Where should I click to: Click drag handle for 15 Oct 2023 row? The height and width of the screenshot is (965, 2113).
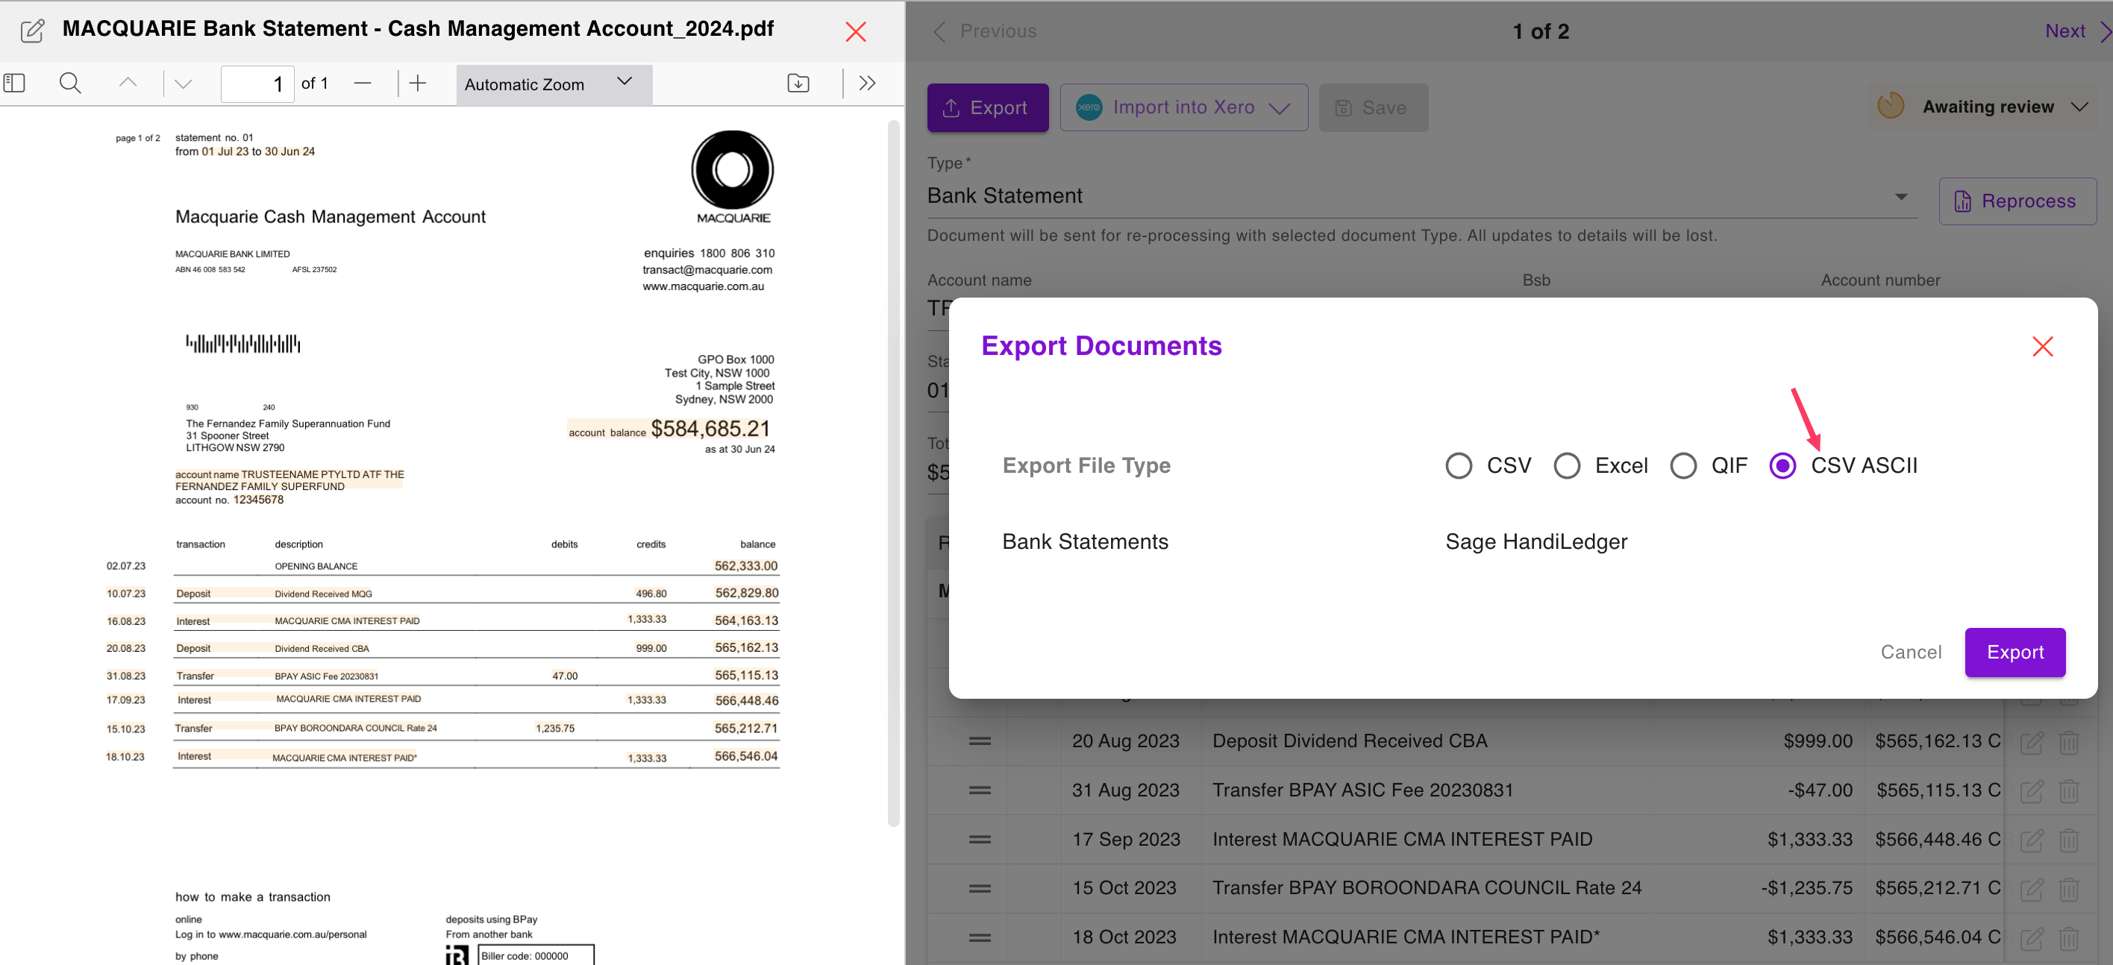pyautogui.click(x=980, y=888)
